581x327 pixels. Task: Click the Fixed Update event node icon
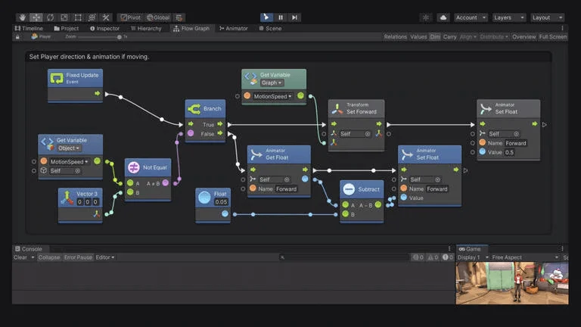click(57, 78)
